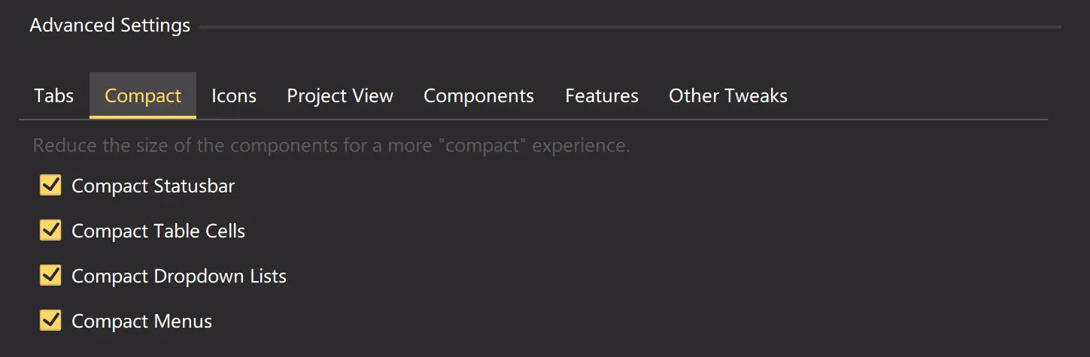This screenshot has height=357, width=1090.
Task: Select the Compact tab
Action: [143, 96]
